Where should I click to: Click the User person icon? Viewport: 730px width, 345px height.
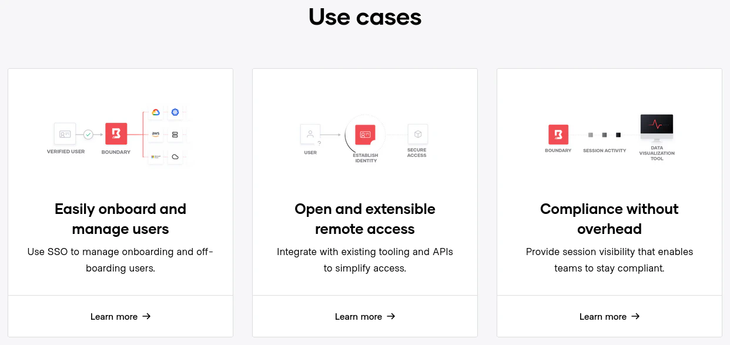[310, 134]
